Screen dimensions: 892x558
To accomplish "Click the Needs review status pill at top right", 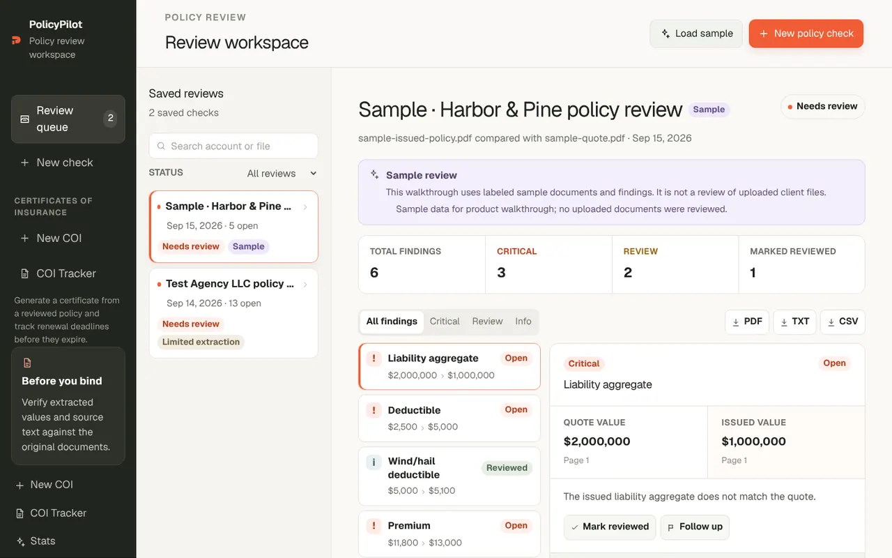I will pyautogui.click(x=823, y=107).
